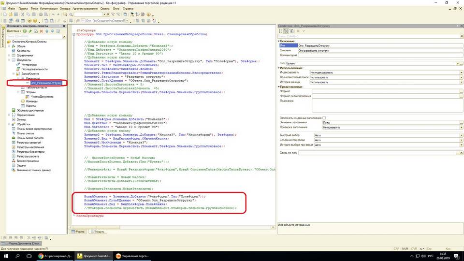The height and width of the screenshot is (261, 464).
Task: Click the pencil edit icon in configuration panel
Action: (x=30, y=31)
